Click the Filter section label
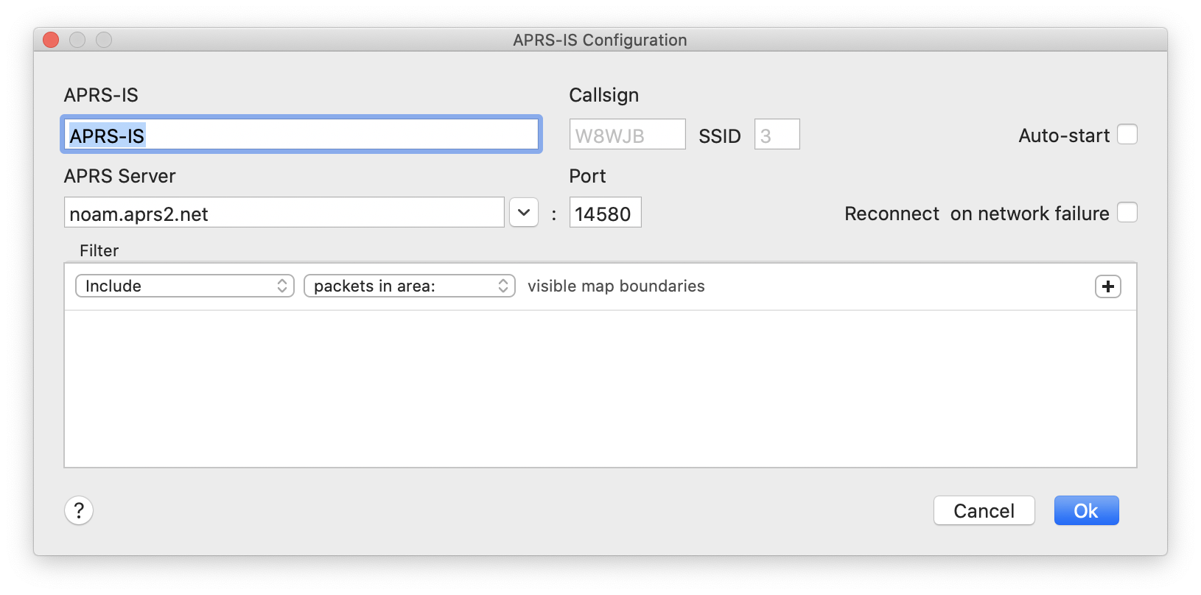This screenshot has width=1201, height=595. click(99, 250)
